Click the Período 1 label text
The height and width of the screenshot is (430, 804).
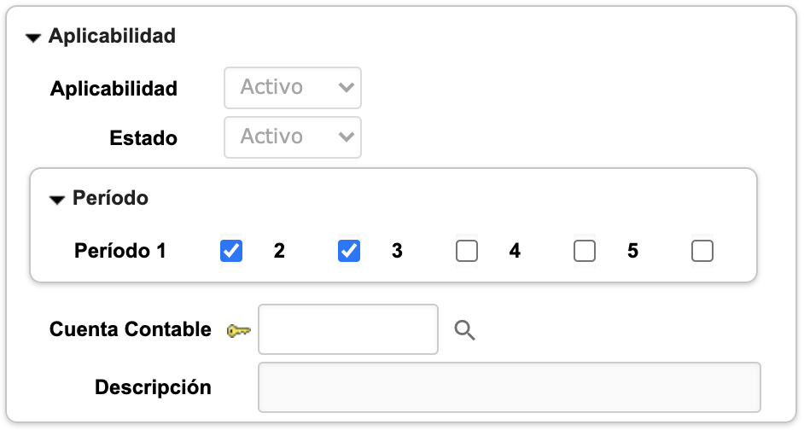click(x=120, y=251)
